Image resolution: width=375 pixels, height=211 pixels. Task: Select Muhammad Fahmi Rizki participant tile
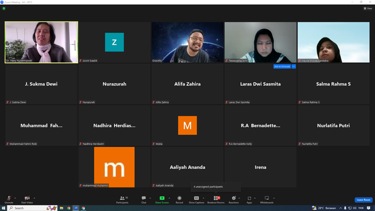tap(42, 125)
